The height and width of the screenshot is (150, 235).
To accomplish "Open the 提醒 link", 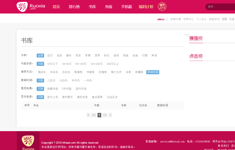I will pos(224,19).
